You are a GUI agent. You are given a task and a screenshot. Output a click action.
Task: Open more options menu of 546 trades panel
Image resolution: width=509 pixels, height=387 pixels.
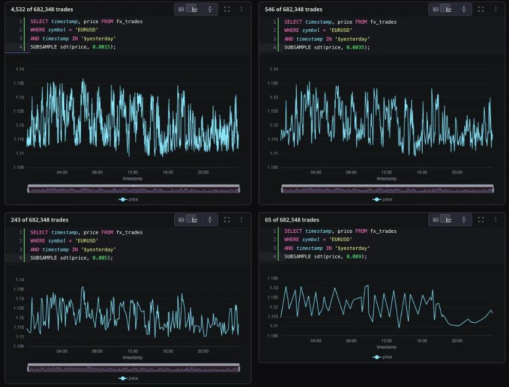(x=495, y=9)
